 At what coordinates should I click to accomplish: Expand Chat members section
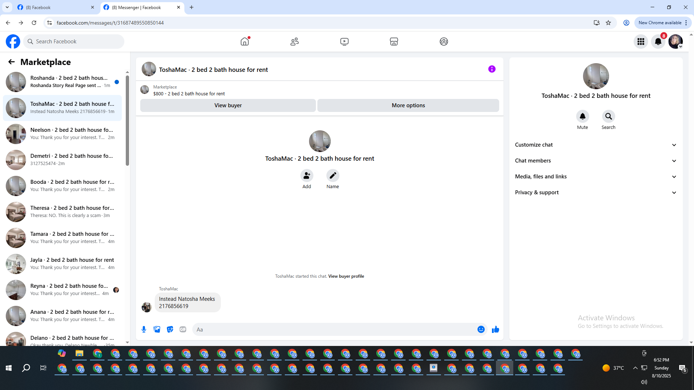[596, 161]
